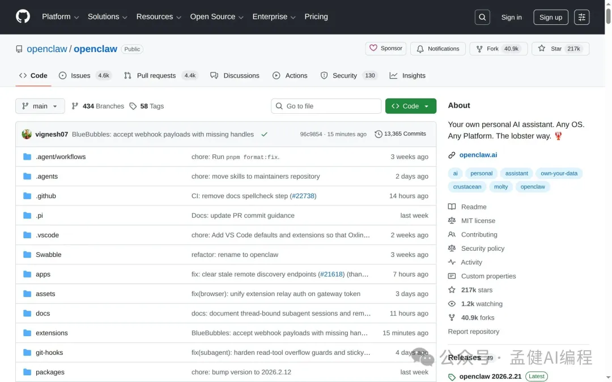The height and width of the screenshot is (382, 612).
Task: Click the GitHub logo icon
Action: [23, 16]
